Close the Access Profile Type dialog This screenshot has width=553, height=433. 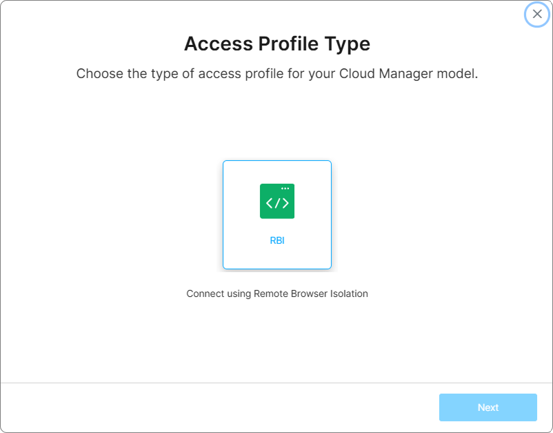[x=537, y=14]
